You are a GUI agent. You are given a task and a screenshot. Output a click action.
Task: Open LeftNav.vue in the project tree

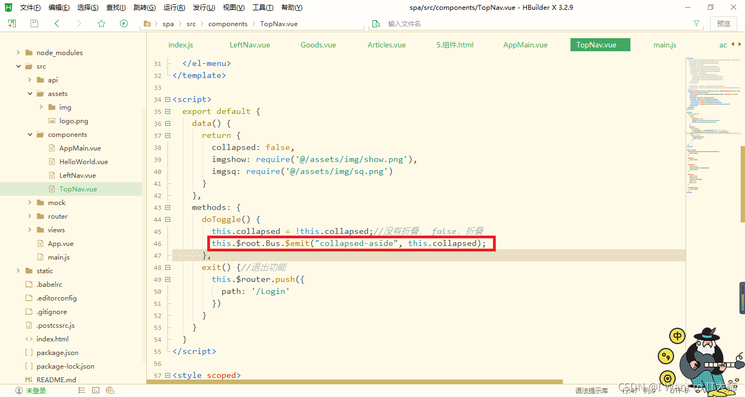pos(77,175)
